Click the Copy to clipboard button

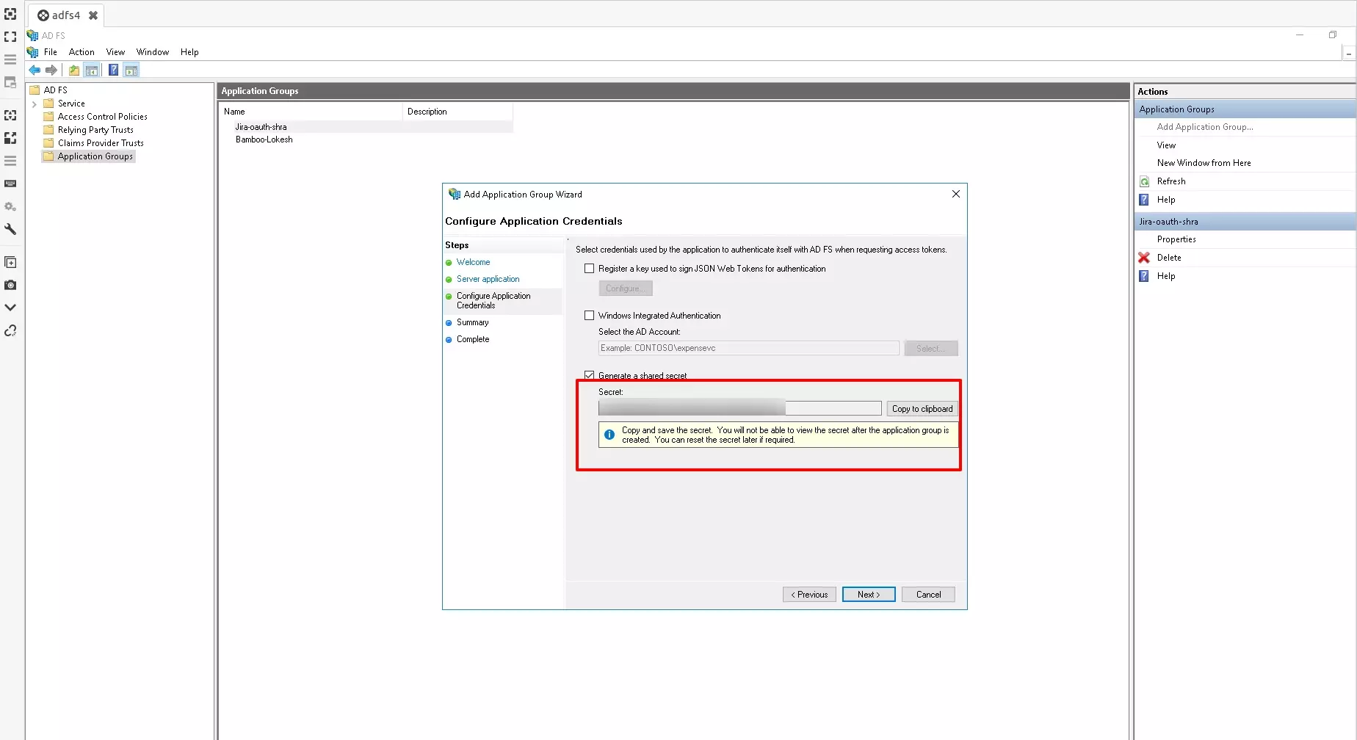pos(922,408)
